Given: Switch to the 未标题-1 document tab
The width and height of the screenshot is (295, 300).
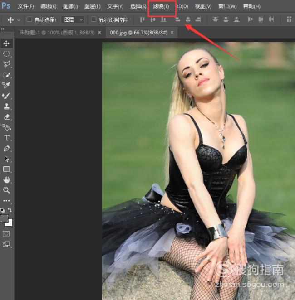Looking at the screenshot, I should pos(57,33).
